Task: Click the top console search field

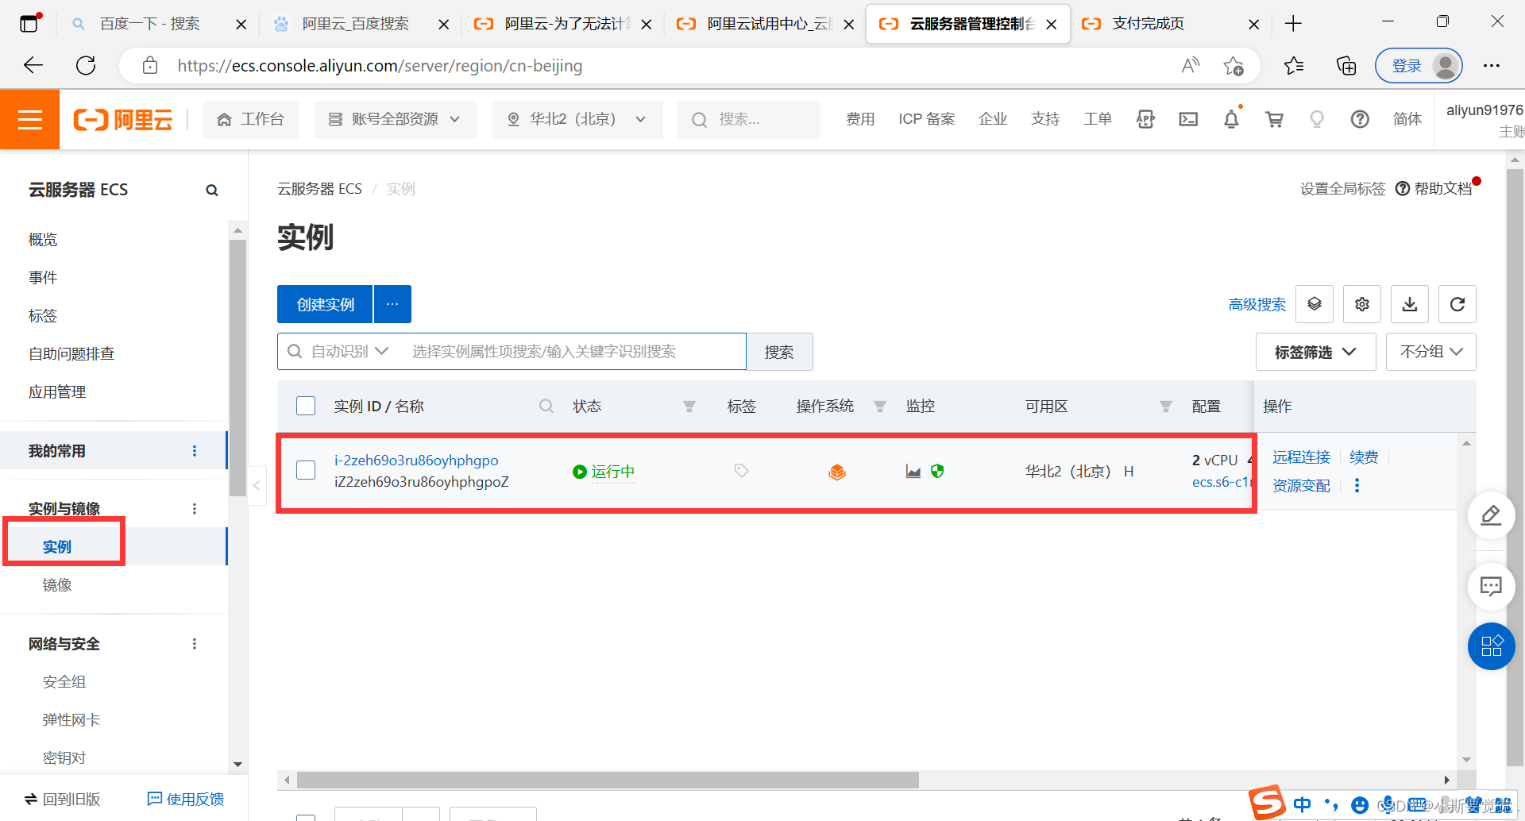Action: coord(749,119)
